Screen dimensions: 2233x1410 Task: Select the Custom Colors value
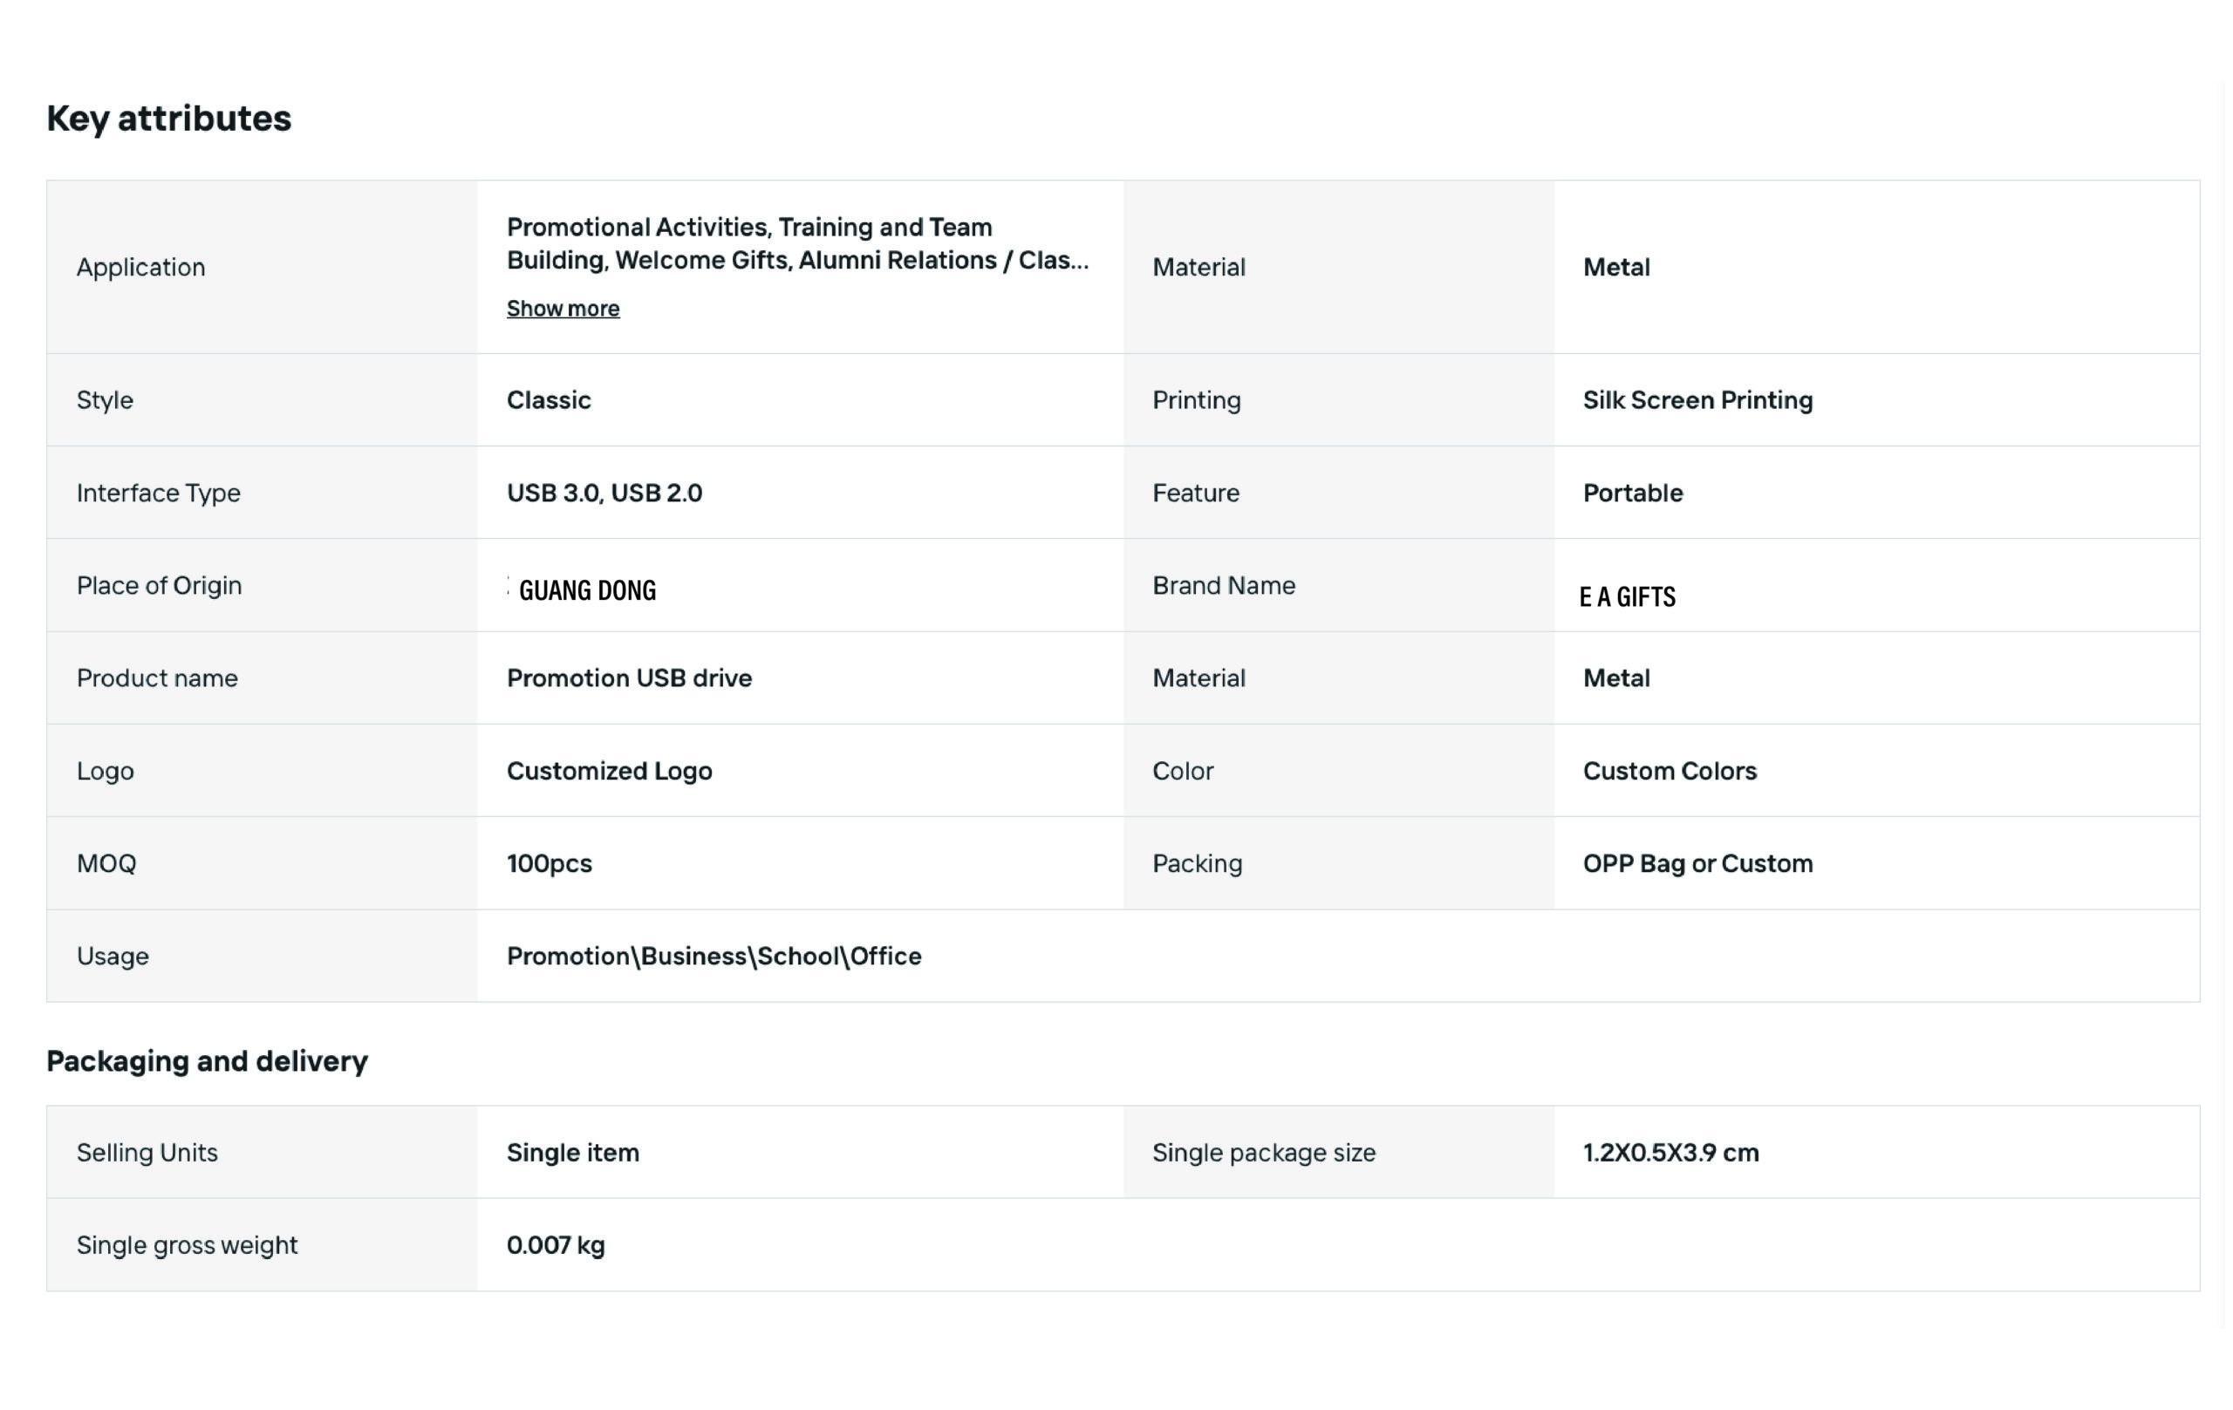click(x=1670, y=772)
